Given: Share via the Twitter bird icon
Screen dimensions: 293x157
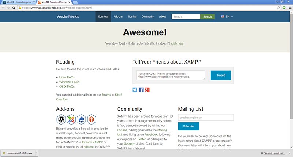Looking at the screenshot, I should pos(134,90).
